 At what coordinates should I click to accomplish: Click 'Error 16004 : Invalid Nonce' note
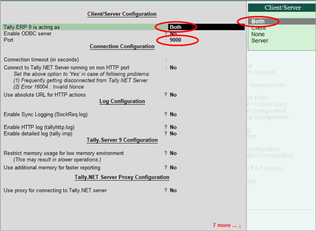pos(49,87)
